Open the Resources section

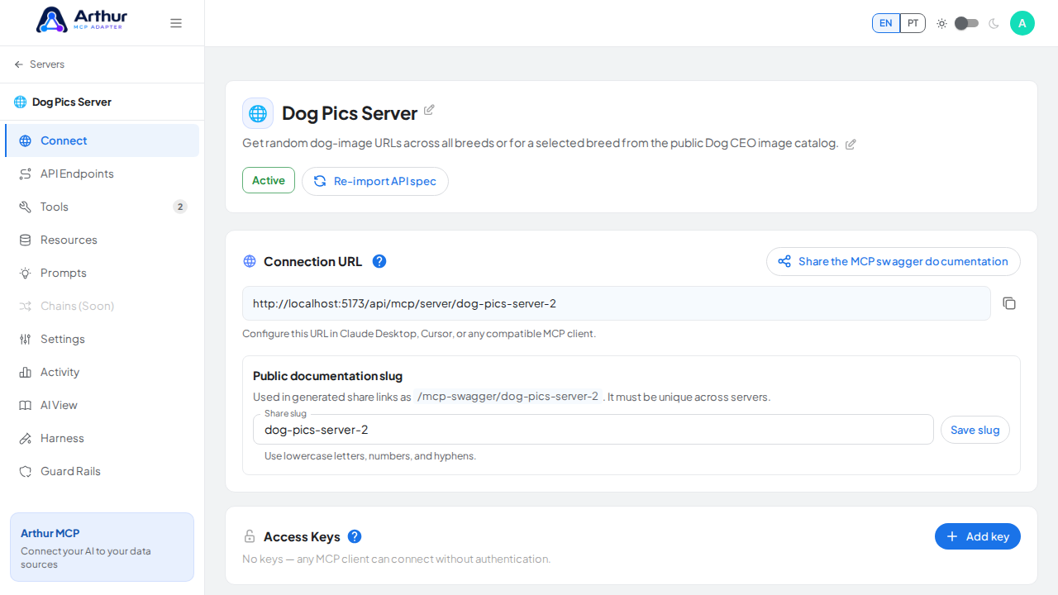(x=102, y=240)
